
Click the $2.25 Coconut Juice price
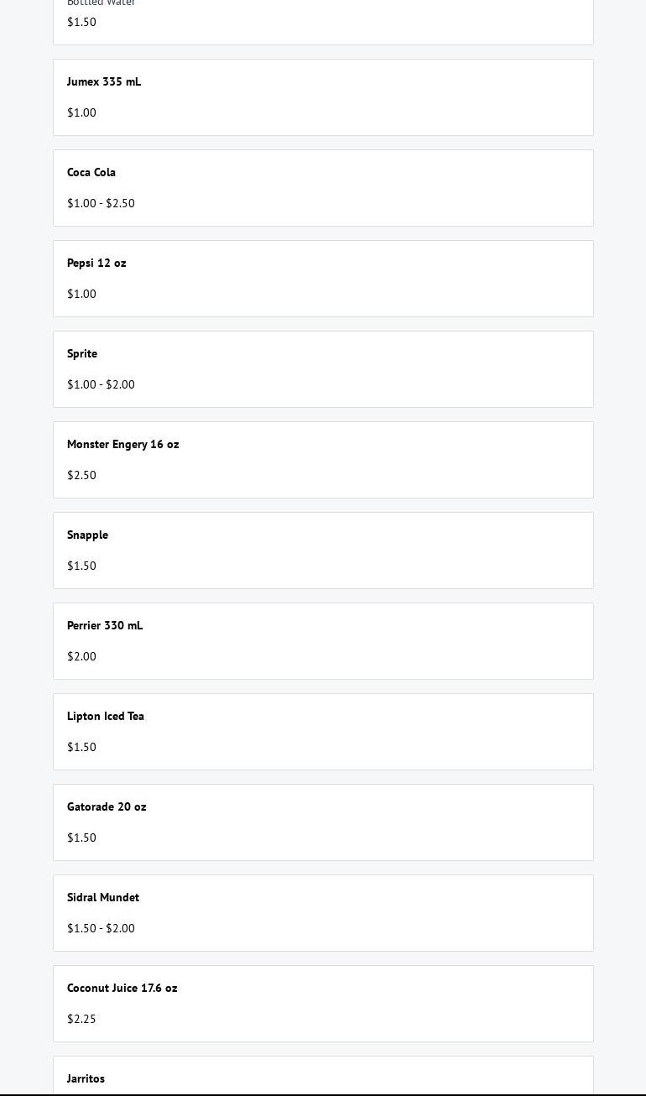click(x=81, y=1020)
